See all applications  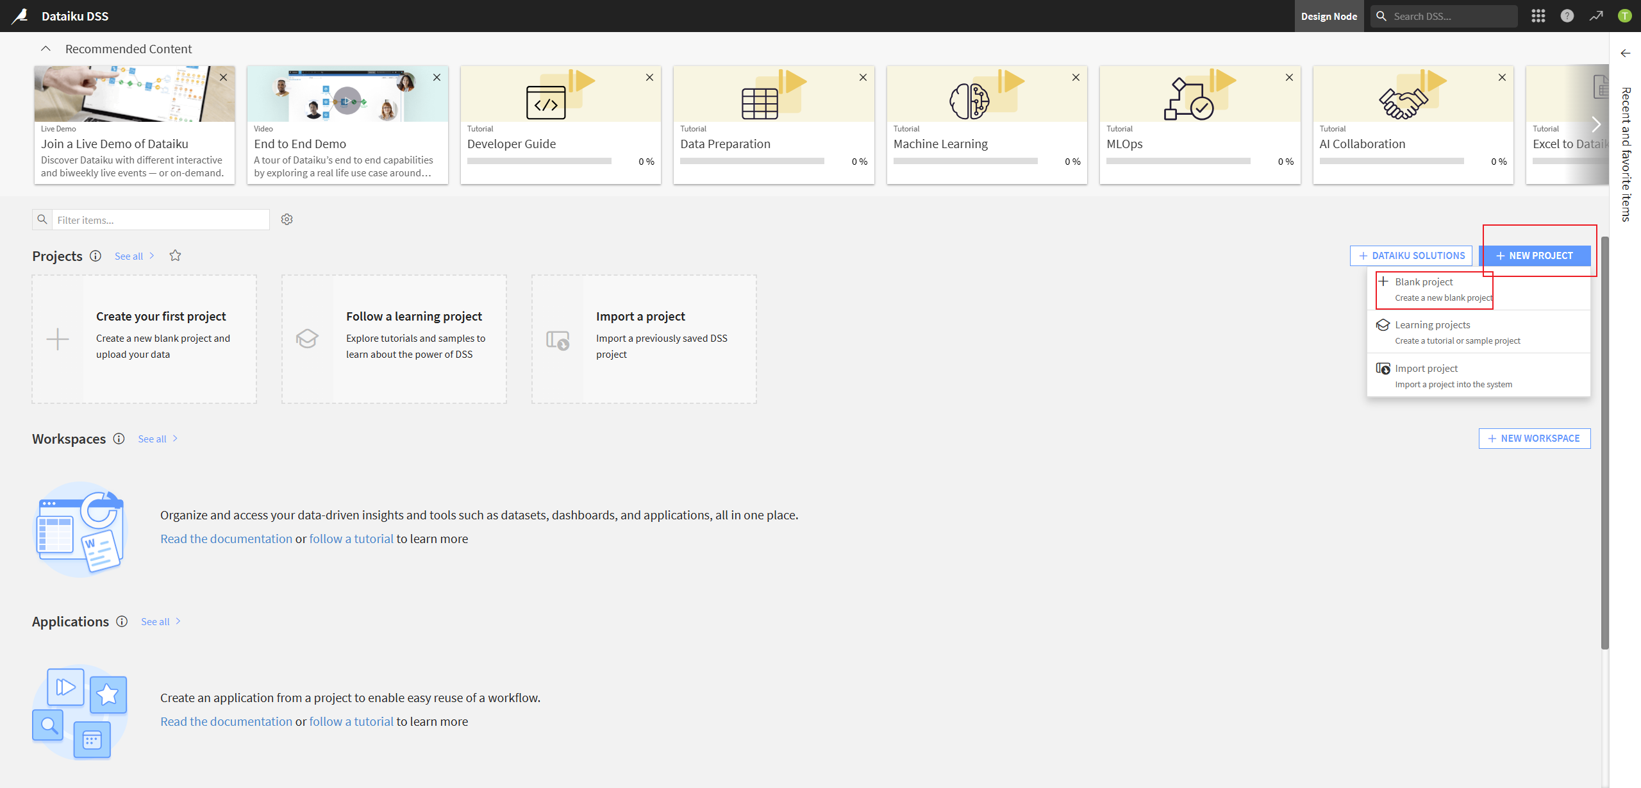coord(161,621)
